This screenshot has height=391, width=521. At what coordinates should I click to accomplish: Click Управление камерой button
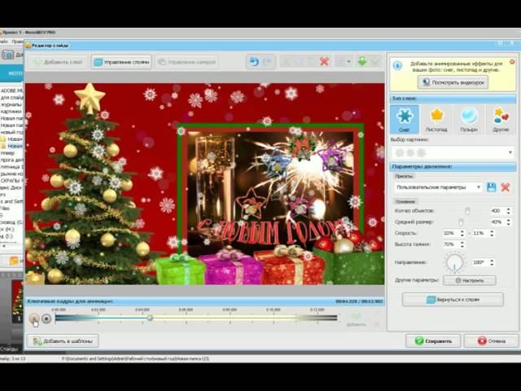tap(186, 62)
